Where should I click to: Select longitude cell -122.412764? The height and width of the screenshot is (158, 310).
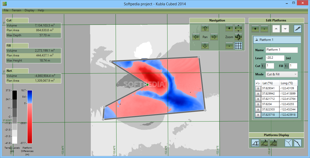coord(288,99)
